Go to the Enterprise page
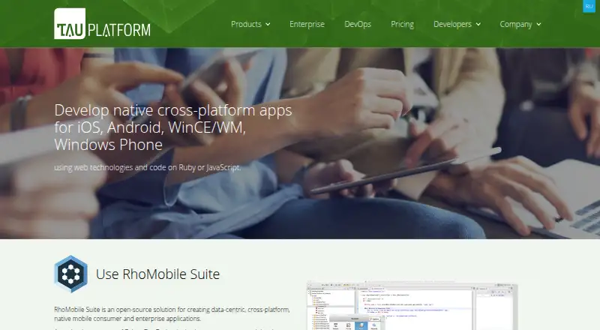 [307, 24]
